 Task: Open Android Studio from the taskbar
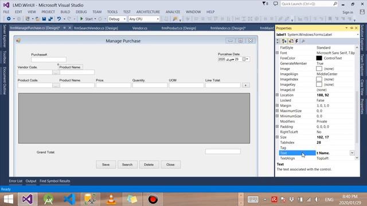(x=48, y=199)
